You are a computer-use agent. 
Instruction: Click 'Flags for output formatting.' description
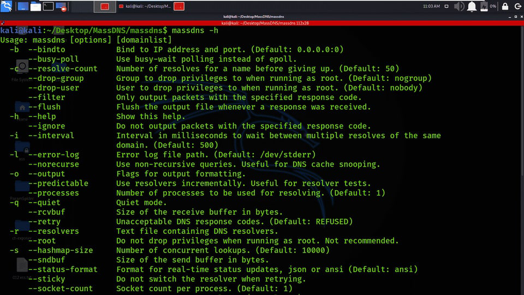181,174
